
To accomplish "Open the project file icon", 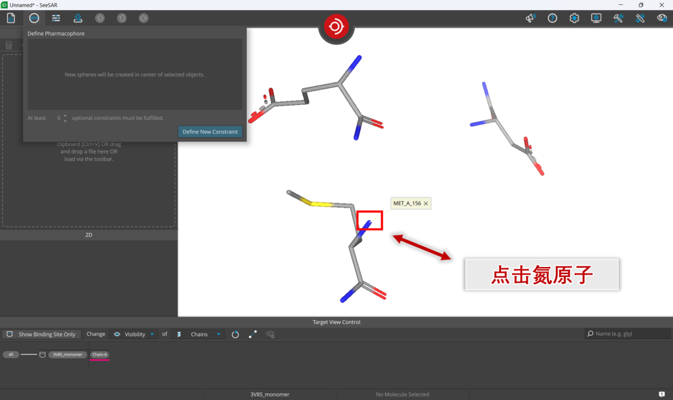I will [11, 18].
